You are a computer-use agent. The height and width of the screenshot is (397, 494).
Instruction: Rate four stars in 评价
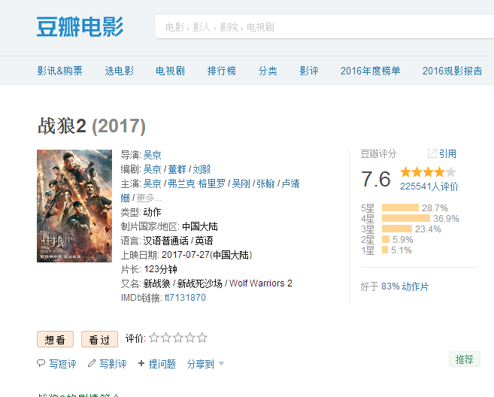[190, 338]
